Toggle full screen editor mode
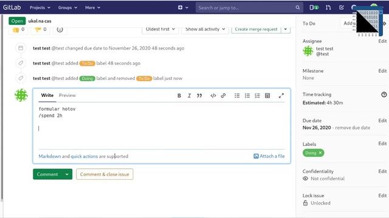 pyautogui.click(x=281, y=96)
